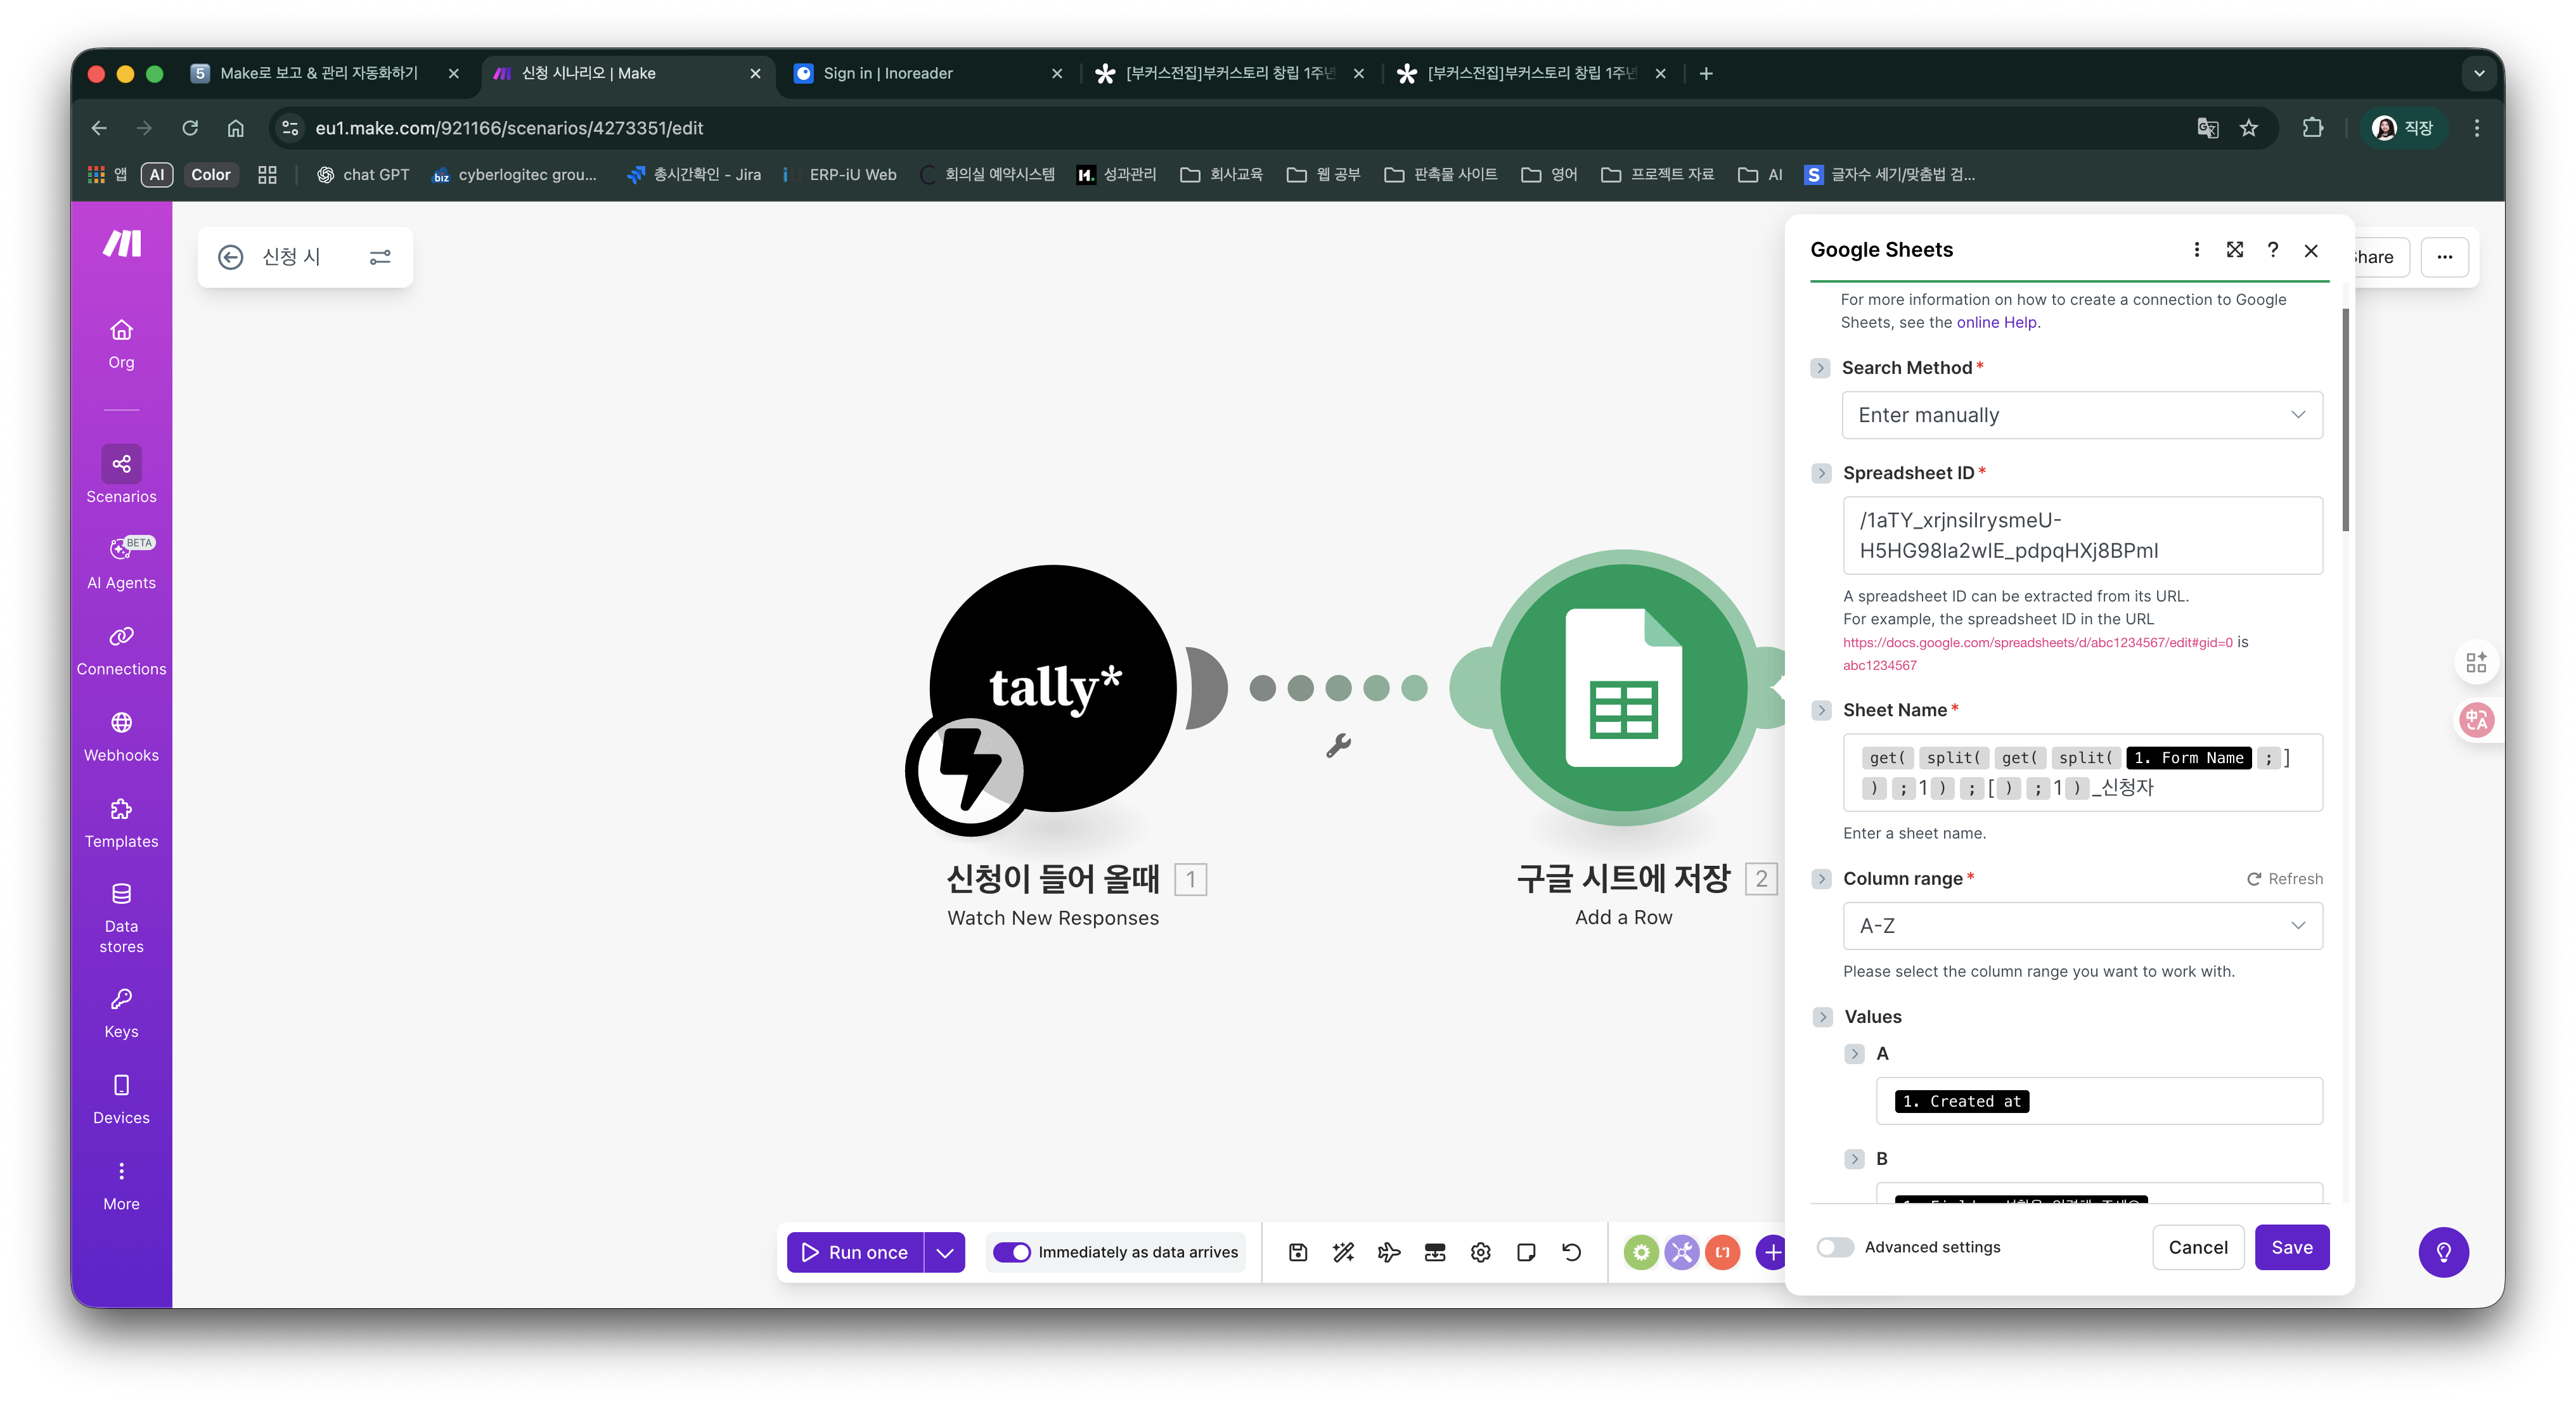Viewport: 2576px width, 1402px height.
Task: Expand the Google Sheets panel to fullscreen
Action: click(x=2234, y=250)
